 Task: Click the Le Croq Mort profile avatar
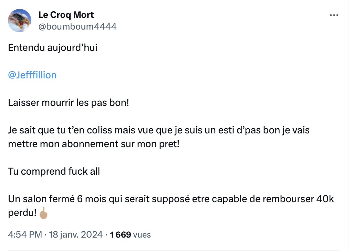20,21
